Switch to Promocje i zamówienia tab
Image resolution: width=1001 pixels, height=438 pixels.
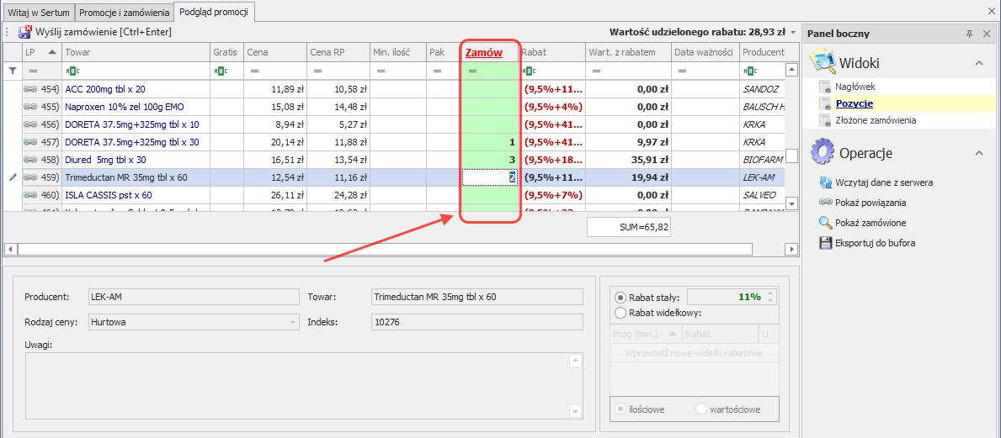pyautogui.click(x=125, y=13)
